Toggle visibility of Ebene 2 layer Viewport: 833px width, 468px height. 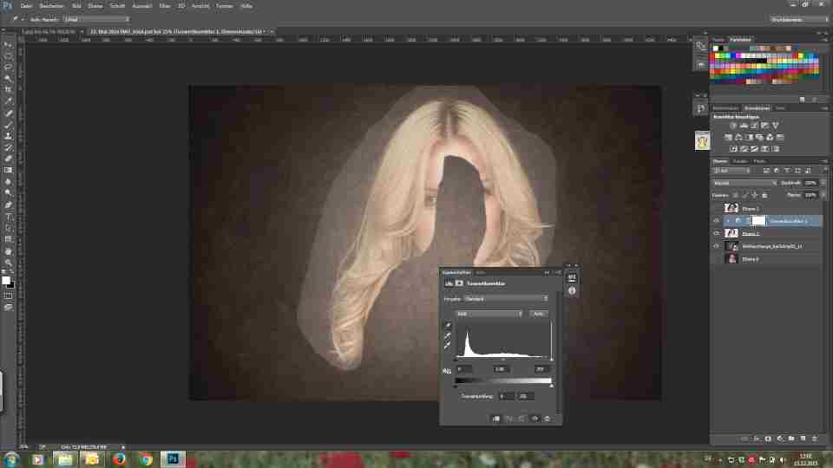tap(717, 234)
